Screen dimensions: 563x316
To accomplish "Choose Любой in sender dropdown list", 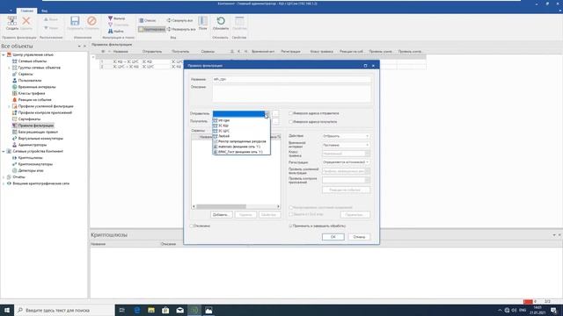I will pyautogui.click(x=241, y=136).
